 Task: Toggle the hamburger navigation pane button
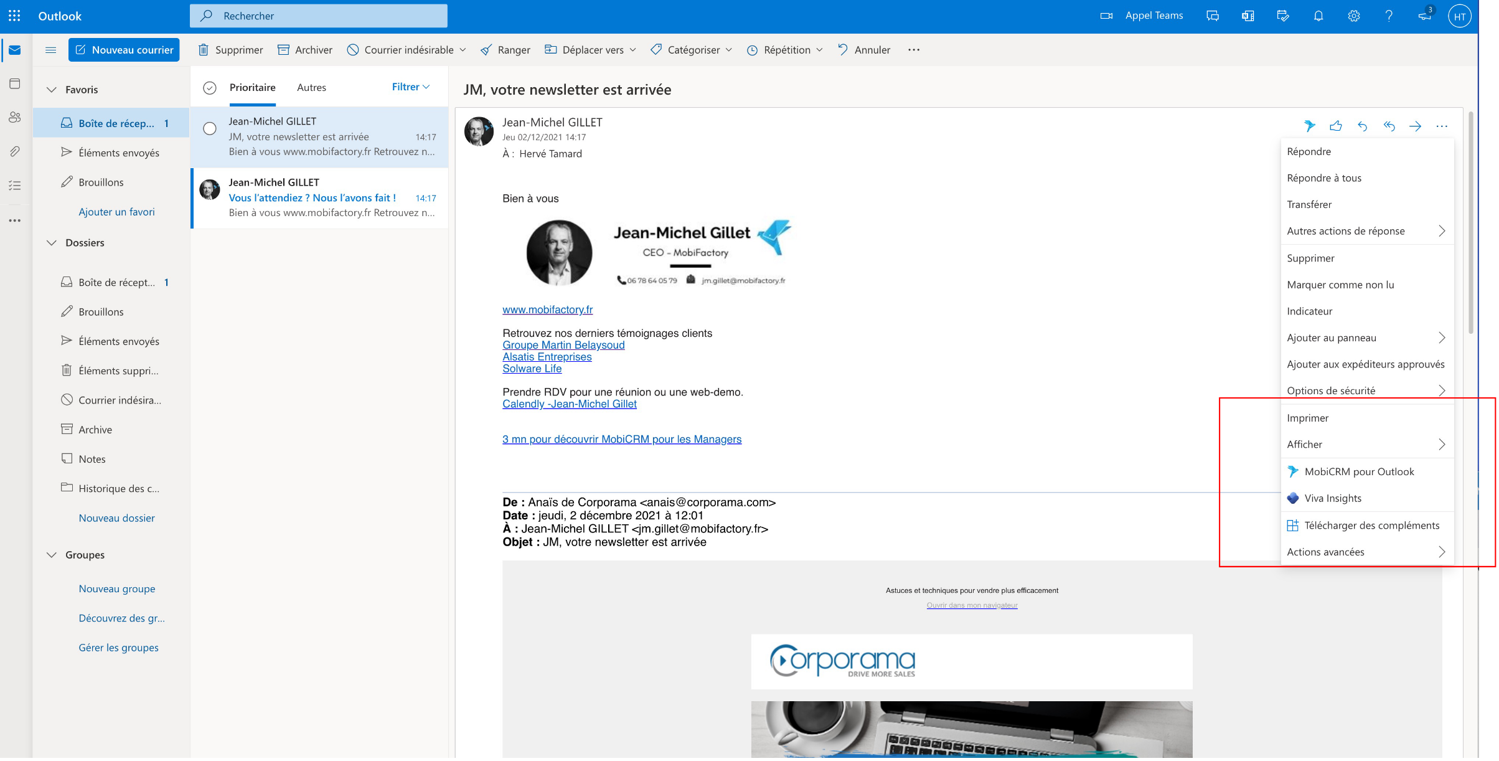pos(51,50)
